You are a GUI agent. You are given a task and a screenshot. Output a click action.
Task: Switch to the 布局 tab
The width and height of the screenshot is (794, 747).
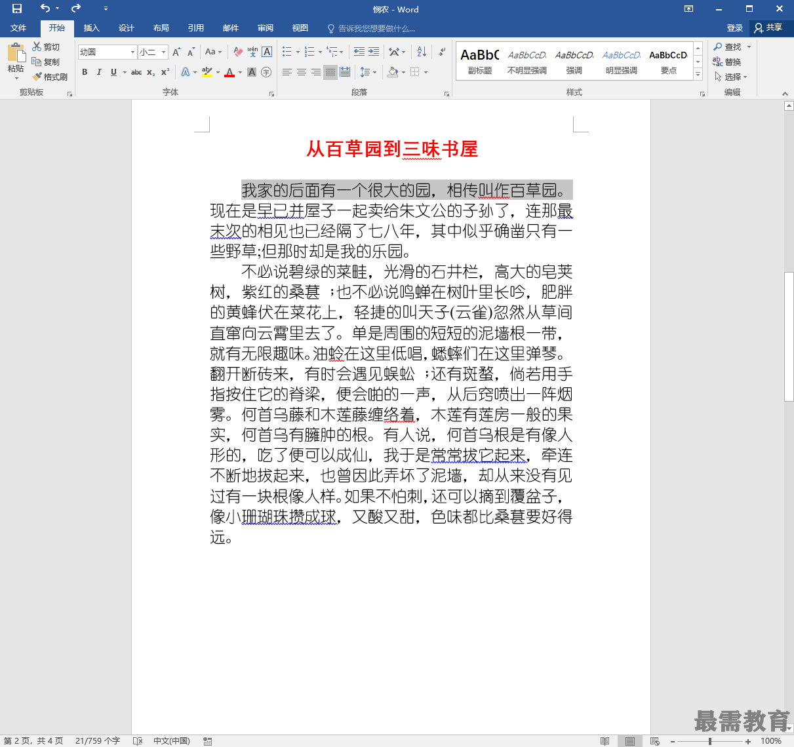point(161,28)
